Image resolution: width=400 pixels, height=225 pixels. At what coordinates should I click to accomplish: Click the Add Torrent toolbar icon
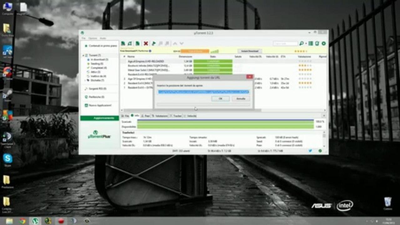[x=123, y=43]
